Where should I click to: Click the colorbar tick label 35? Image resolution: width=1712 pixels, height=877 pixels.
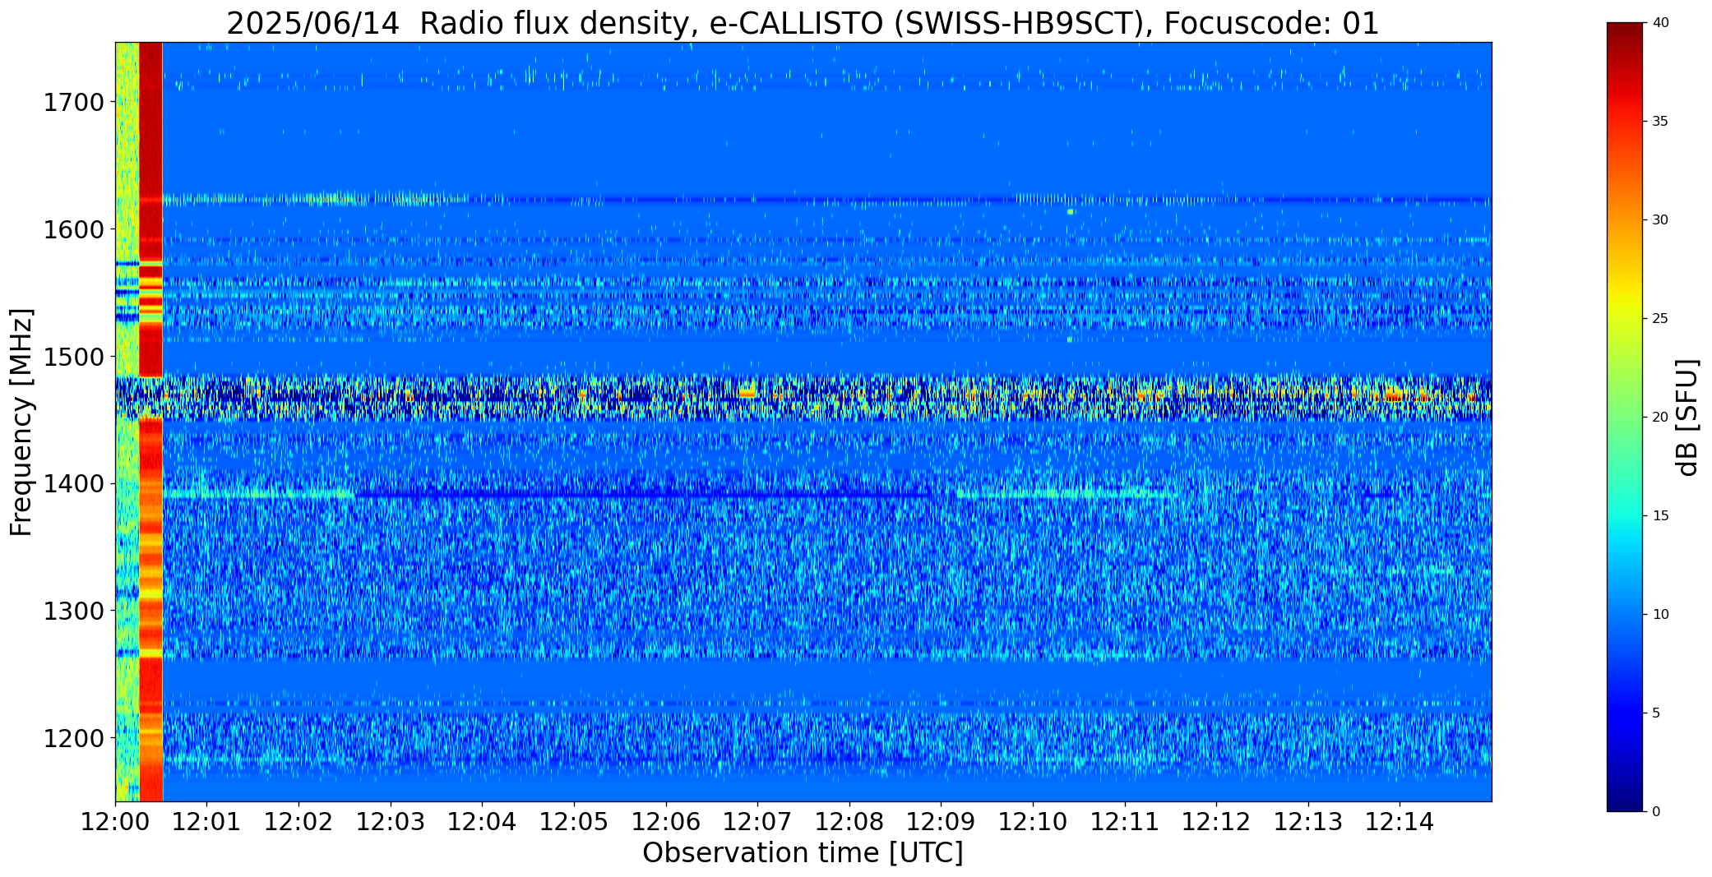click(1660, 122)
